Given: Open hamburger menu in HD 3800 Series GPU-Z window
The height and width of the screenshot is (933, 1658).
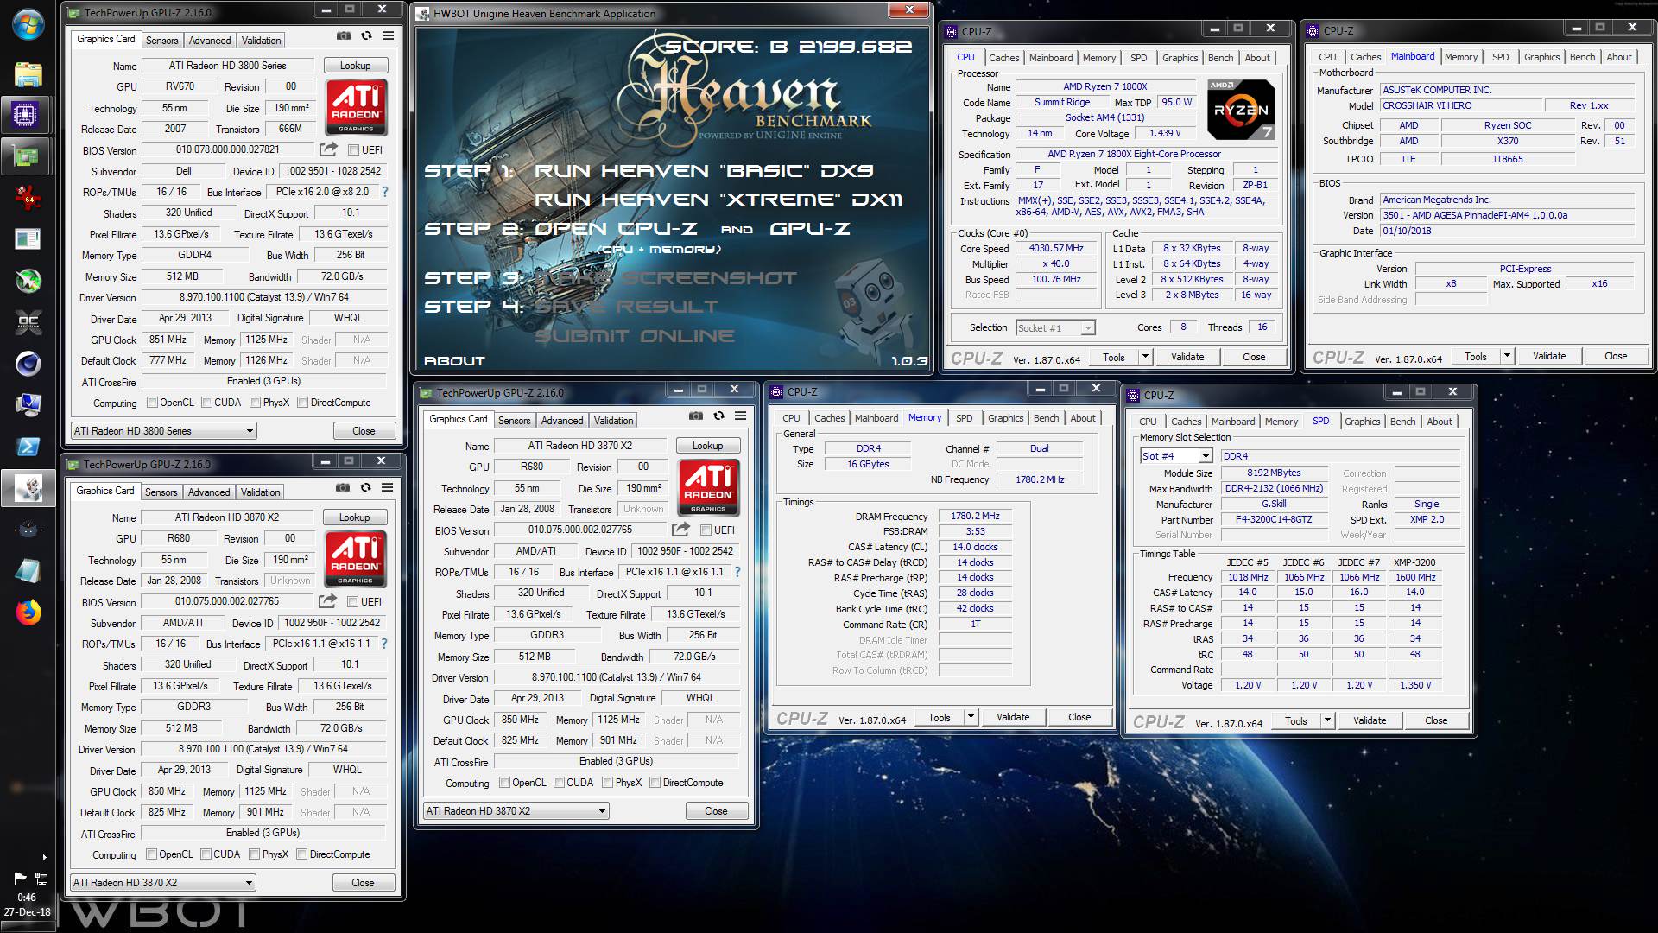Looking at the screenshot, I should (x=388, y=36).
